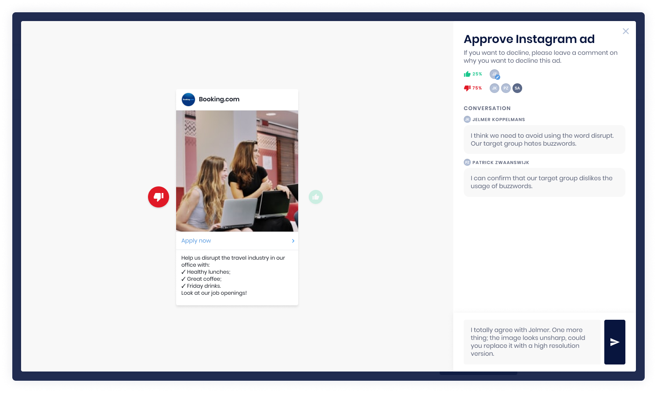This screenshot has height=393, width=657.
Task: Click Jelmer's comment about the word disrupt
Action: point(545,139)
